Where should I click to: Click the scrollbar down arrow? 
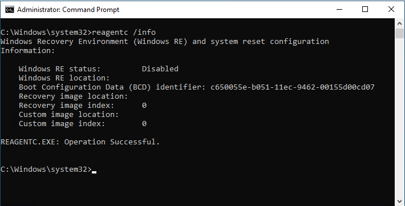pyautogui.click(x=399, y=201)
